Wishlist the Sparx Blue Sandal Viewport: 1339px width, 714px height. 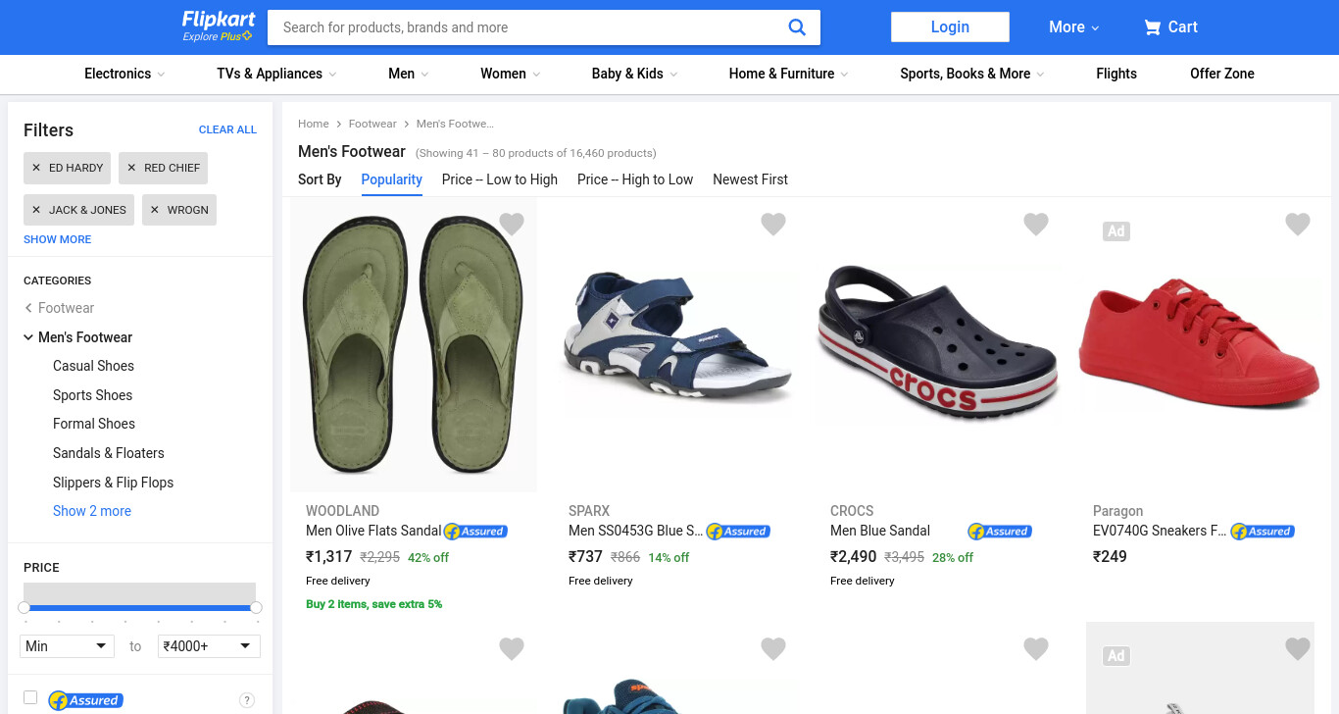tap(773, 225)
